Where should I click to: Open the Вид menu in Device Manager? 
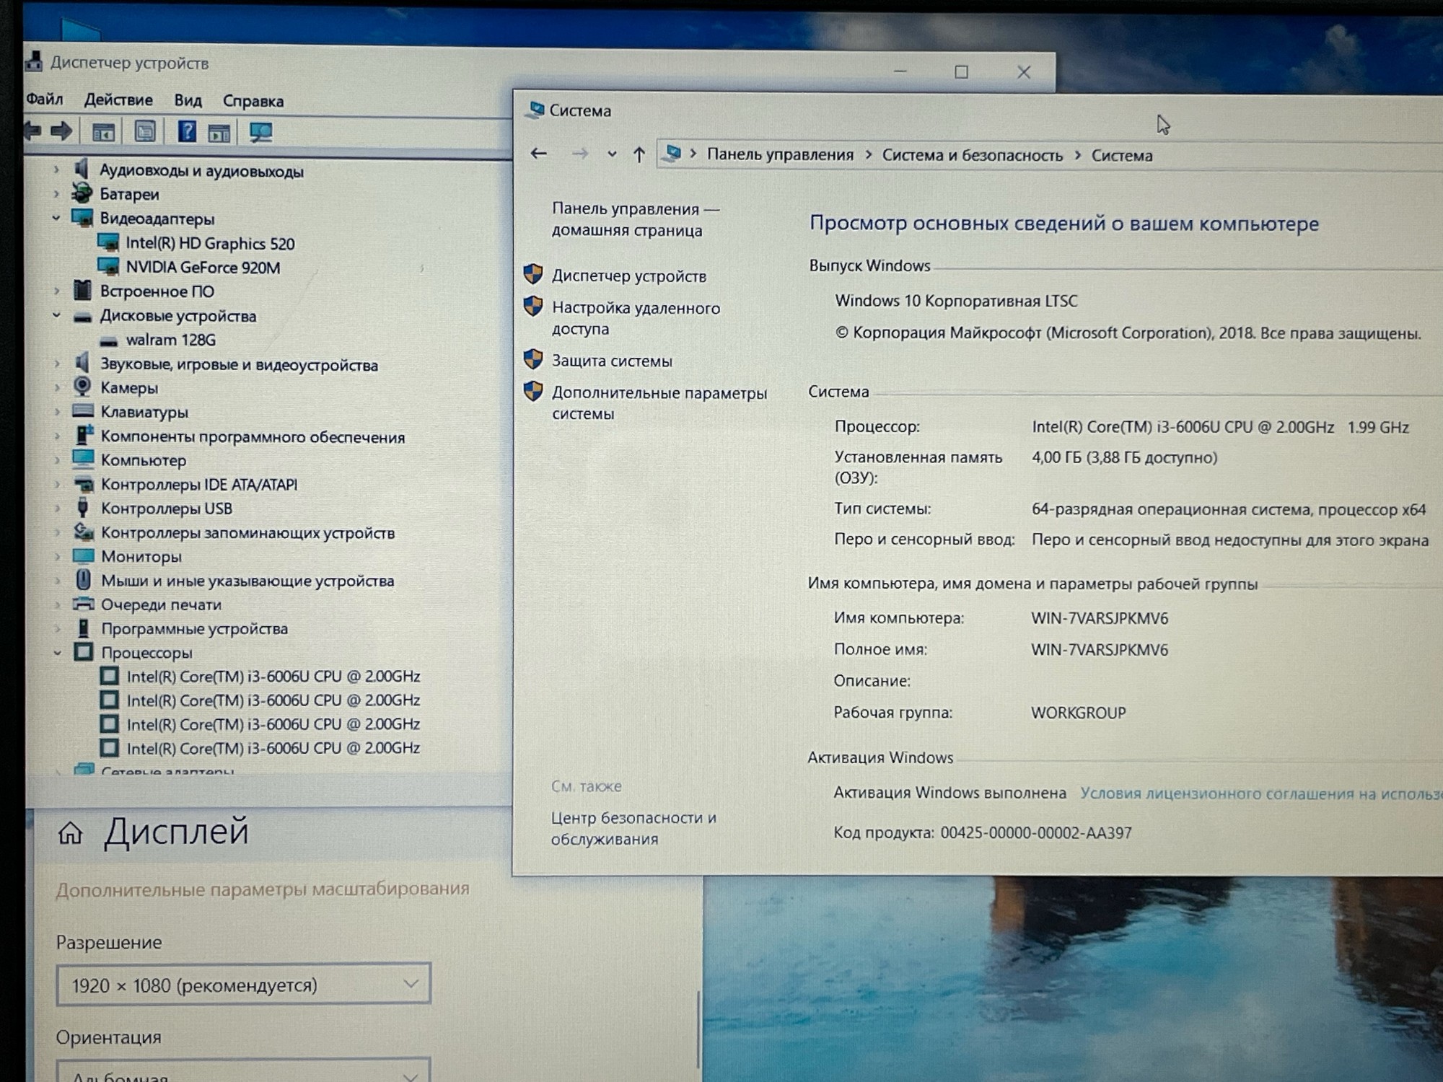pyautogui.click(x=188, y=100)
